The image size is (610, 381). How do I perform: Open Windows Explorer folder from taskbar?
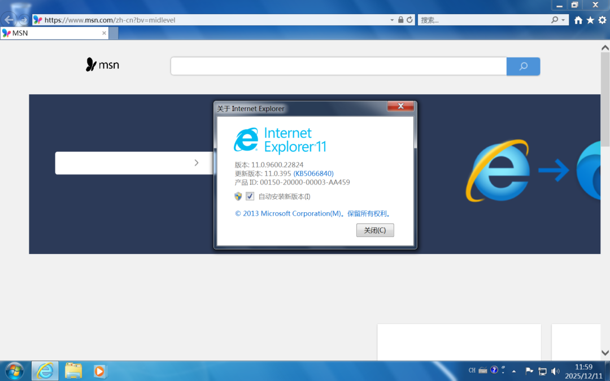tap(73, 371)
